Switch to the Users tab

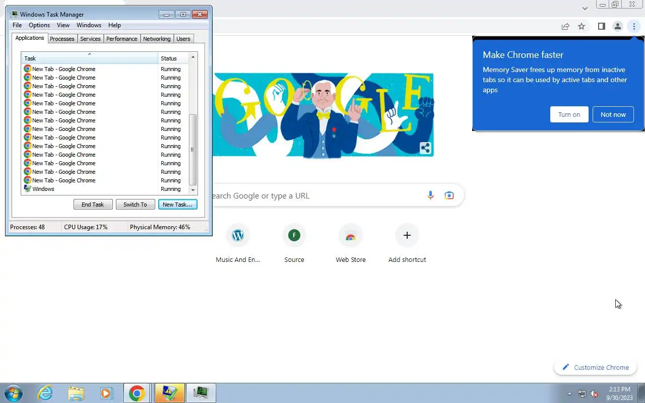(183, 39)
